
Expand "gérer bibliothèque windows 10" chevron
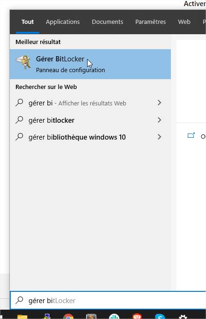pos(159,137)
